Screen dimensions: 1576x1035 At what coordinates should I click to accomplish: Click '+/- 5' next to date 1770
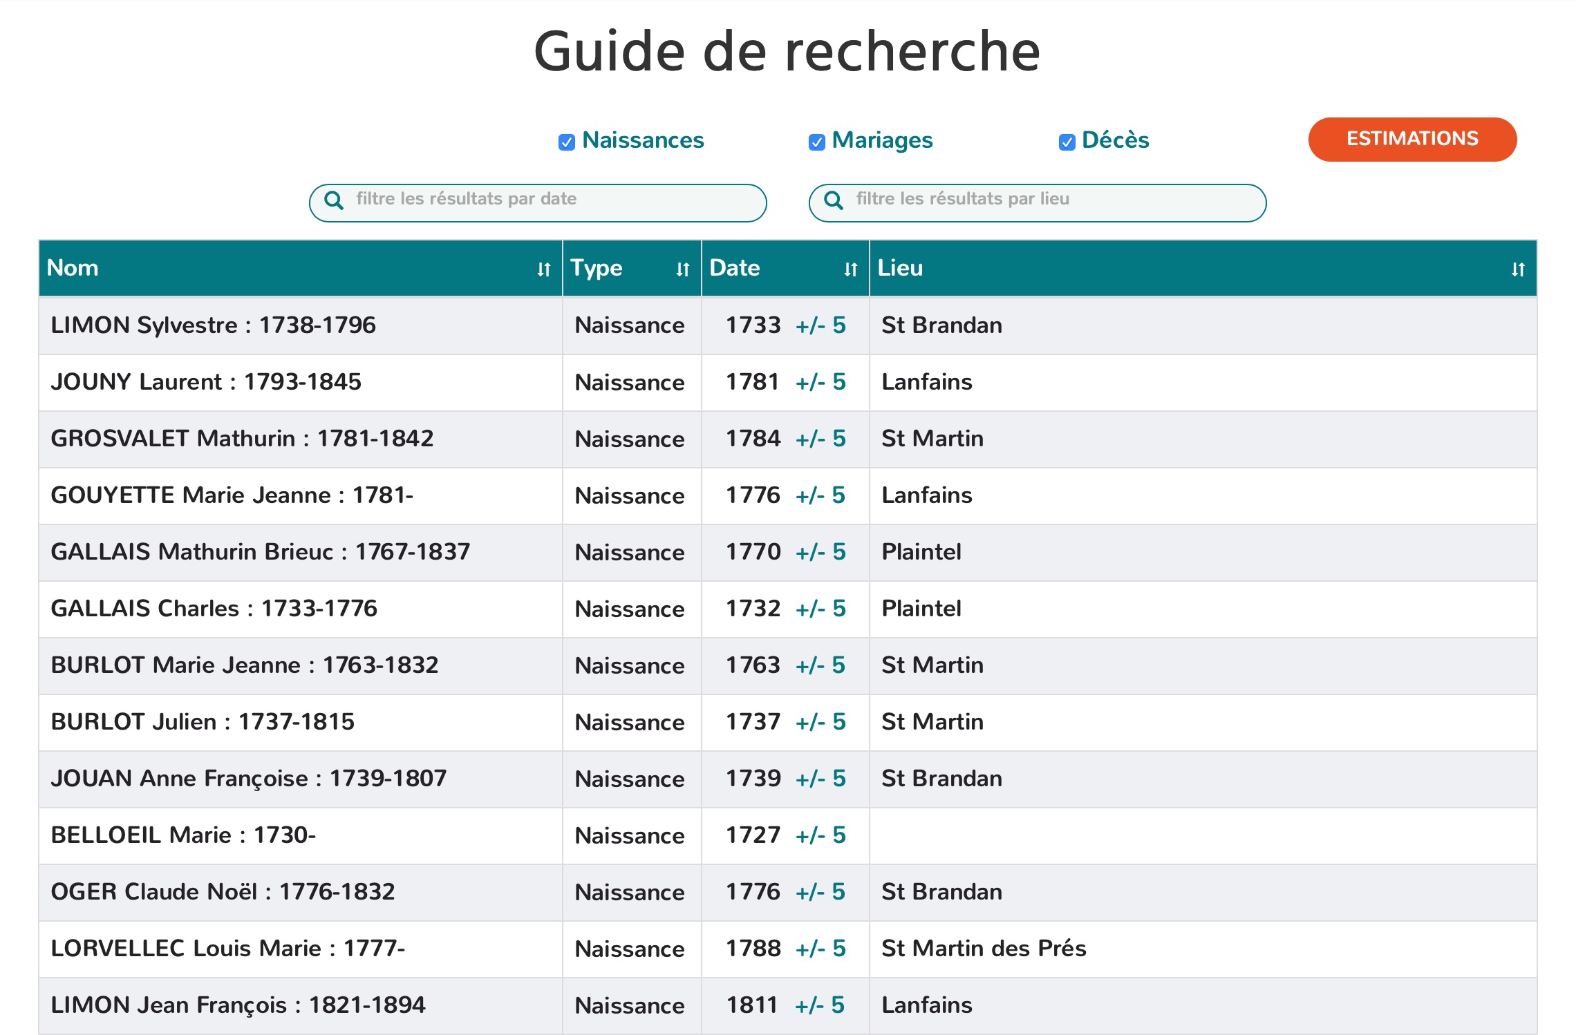tap(820, 552)
